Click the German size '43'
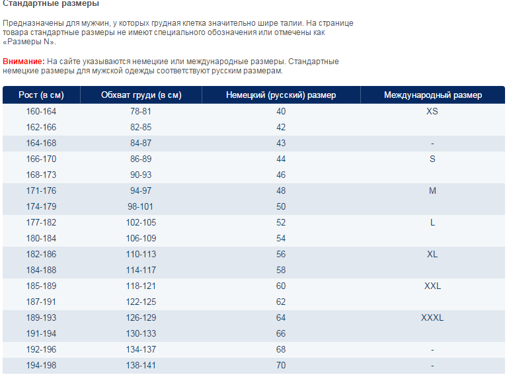This screenshot has width=509, height=375. [281, 143]
